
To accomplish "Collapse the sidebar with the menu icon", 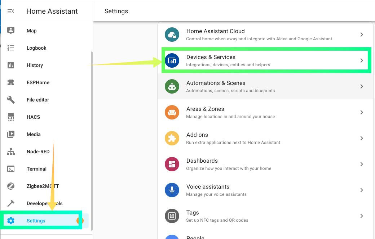I will click(x=11, y=11).
